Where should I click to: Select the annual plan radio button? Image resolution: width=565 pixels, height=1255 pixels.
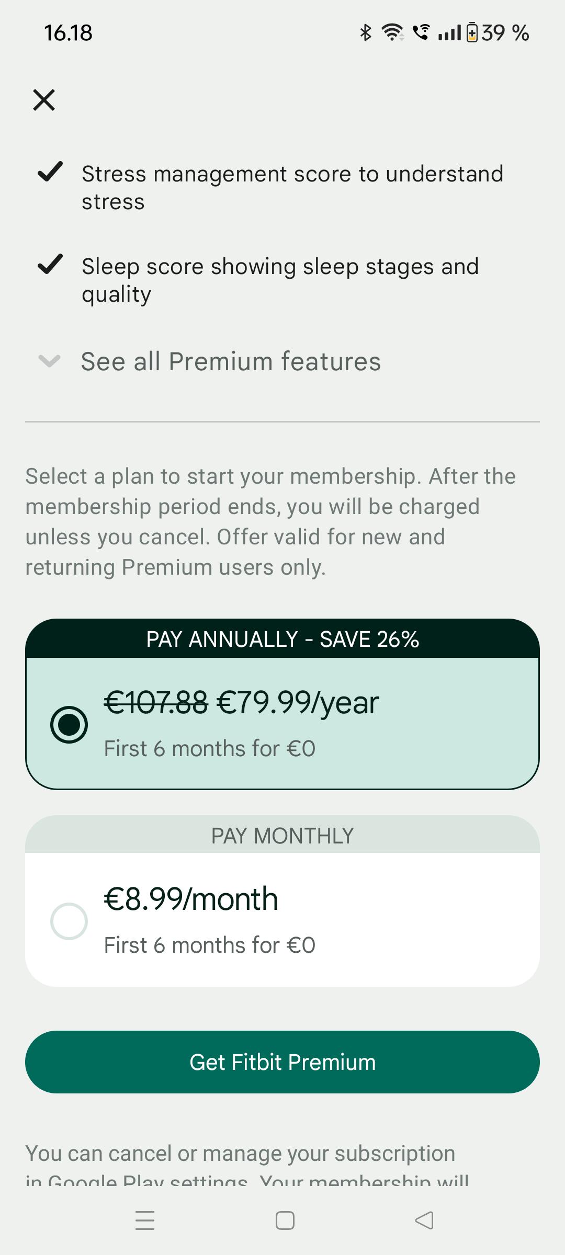pos(69,724)
